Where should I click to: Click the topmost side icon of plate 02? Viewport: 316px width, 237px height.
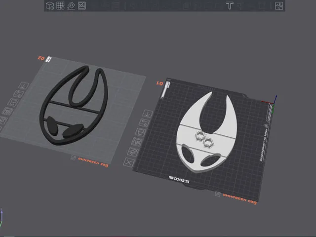point(24,85)
